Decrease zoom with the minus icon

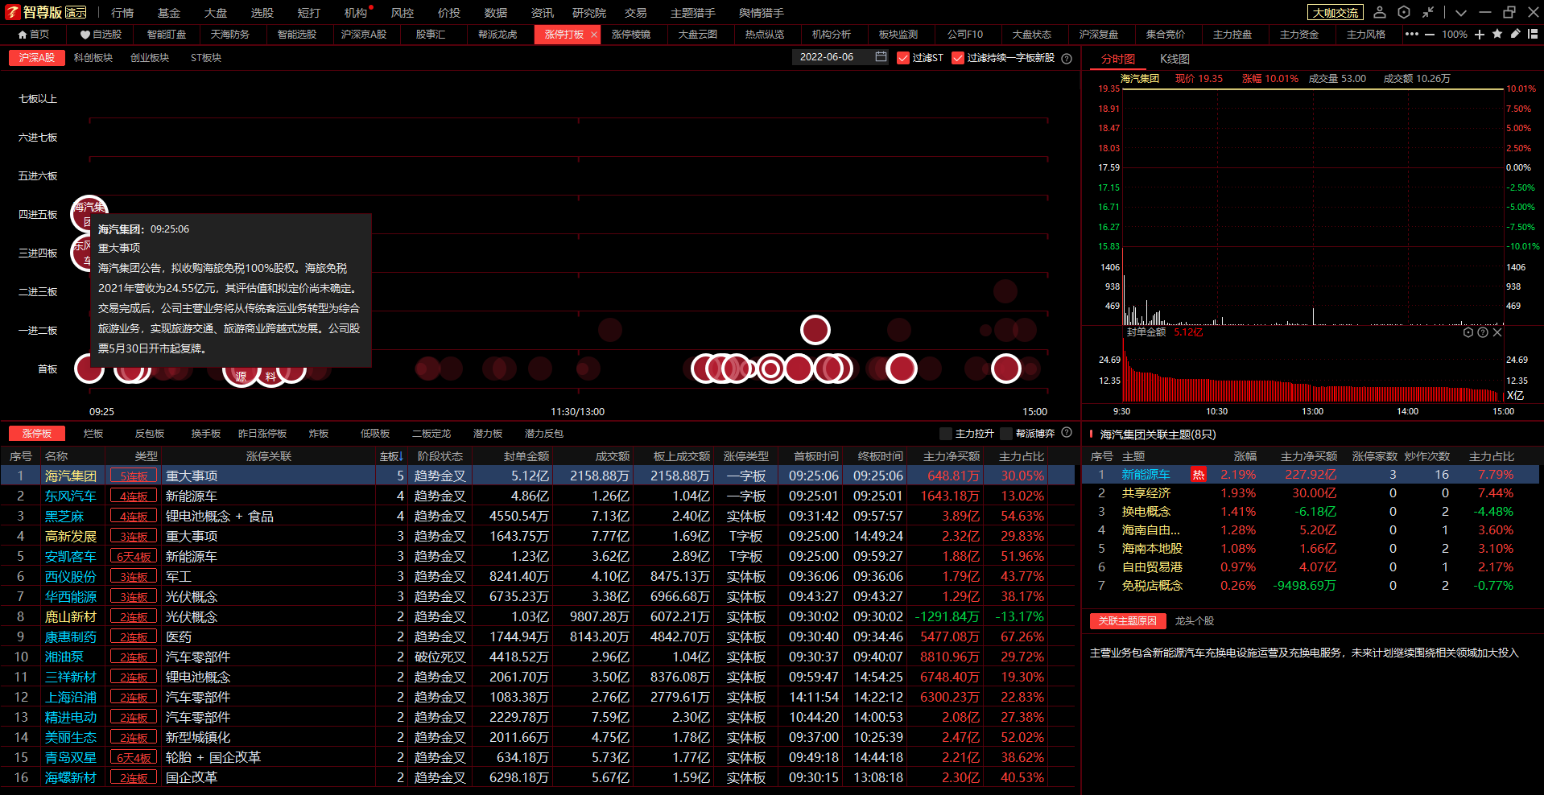(x=1430, y=35)
